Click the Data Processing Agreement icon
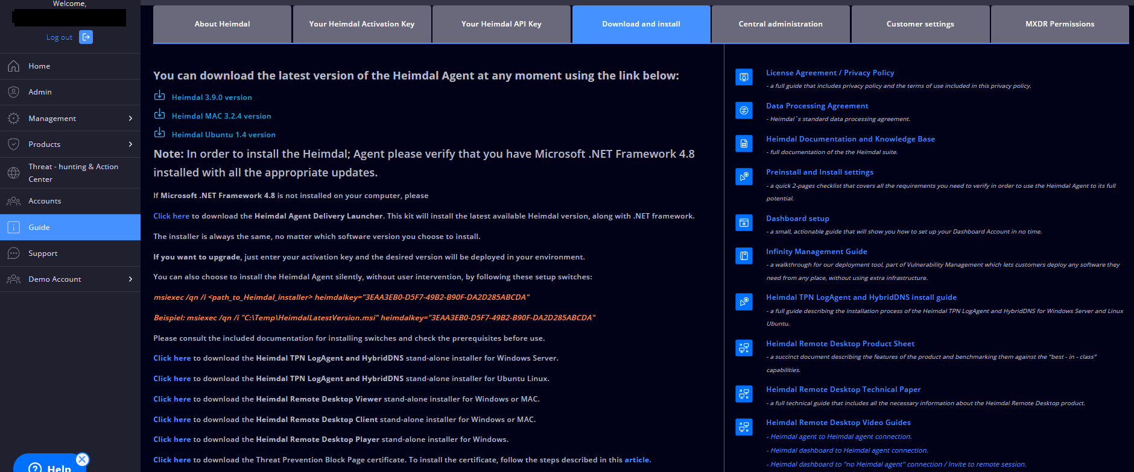The height and width of the screenshot is (472, 1134). pyautogui.click(x=744, y=110)
